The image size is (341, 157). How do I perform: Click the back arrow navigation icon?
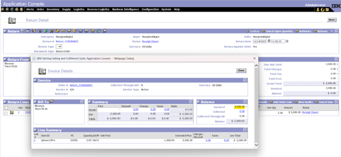pyautogui.click(x=3, y=10)
